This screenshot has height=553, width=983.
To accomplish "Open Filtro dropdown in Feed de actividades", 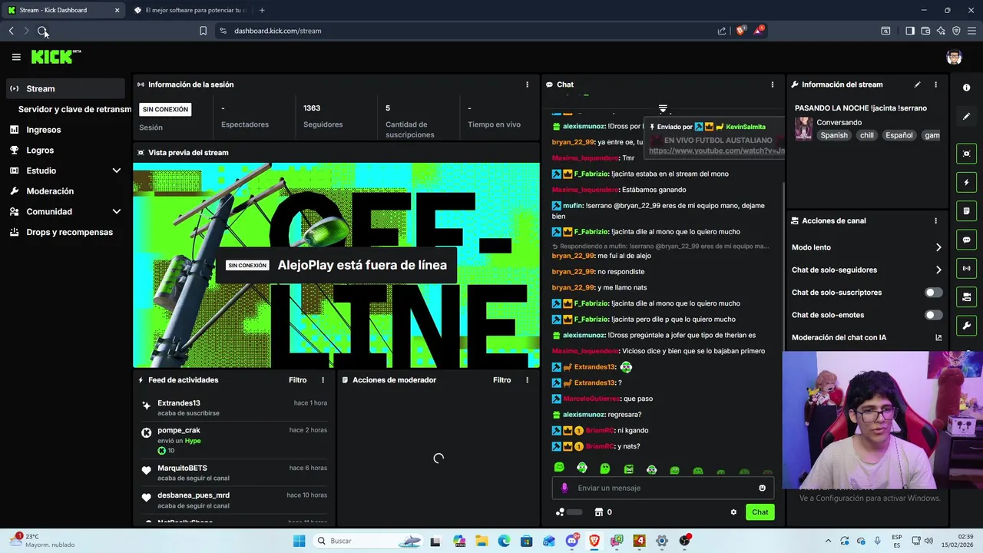I will 297,380.
